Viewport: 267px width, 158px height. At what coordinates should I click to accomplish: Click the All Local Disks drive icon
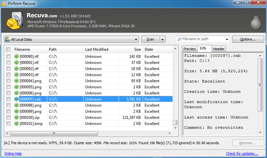point(7,39)
